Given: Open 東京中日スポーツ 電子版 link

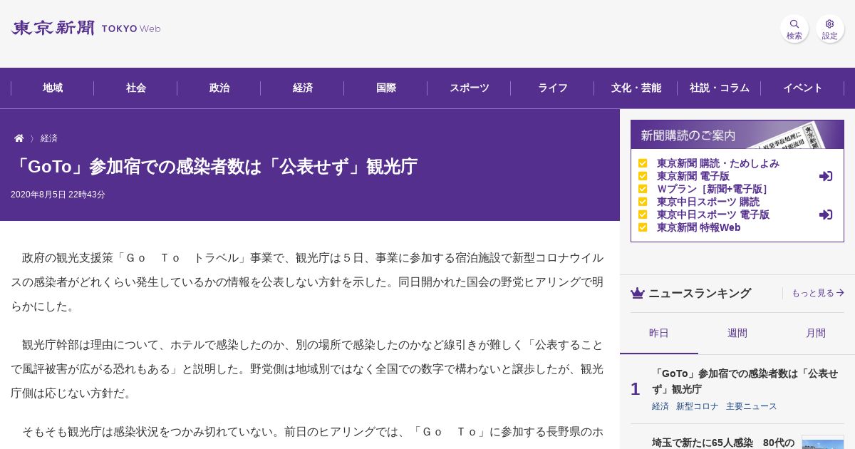Looking at the screenshot, I should click(x=713, y=215).
